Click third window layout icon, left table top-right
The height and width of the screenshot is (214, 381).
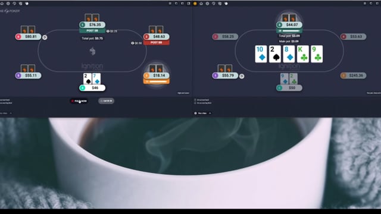183,4
